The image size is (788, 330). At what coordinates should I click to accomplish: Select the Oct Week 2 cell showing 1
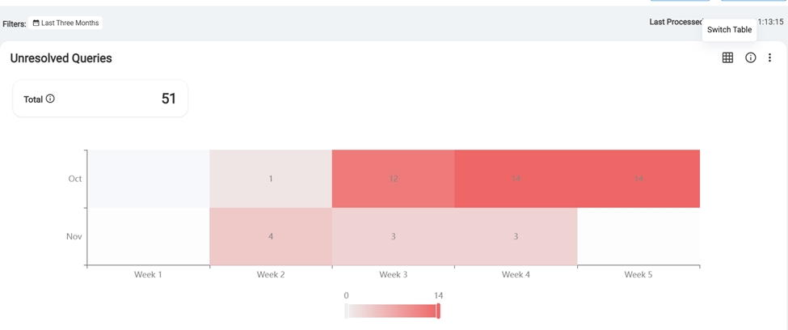tap(271, 179)
